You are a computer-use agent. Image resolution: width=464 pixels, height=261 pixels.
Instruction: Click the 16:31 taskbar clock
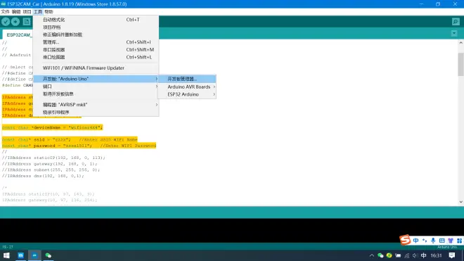click(x=436, y=255)
